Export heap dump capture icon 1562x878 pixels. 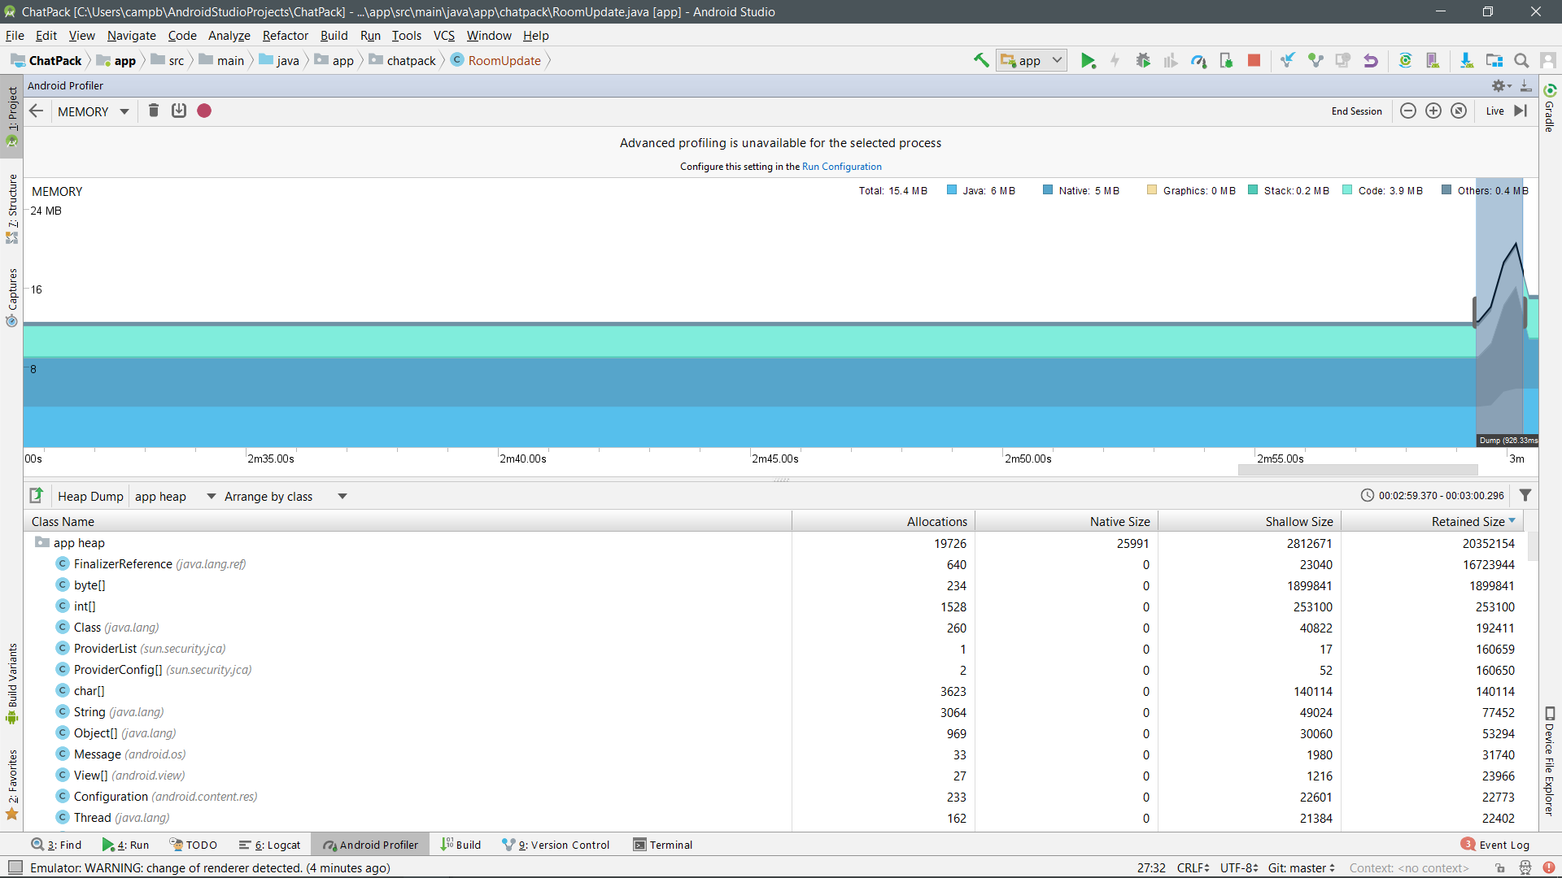(x=37, y=496)
